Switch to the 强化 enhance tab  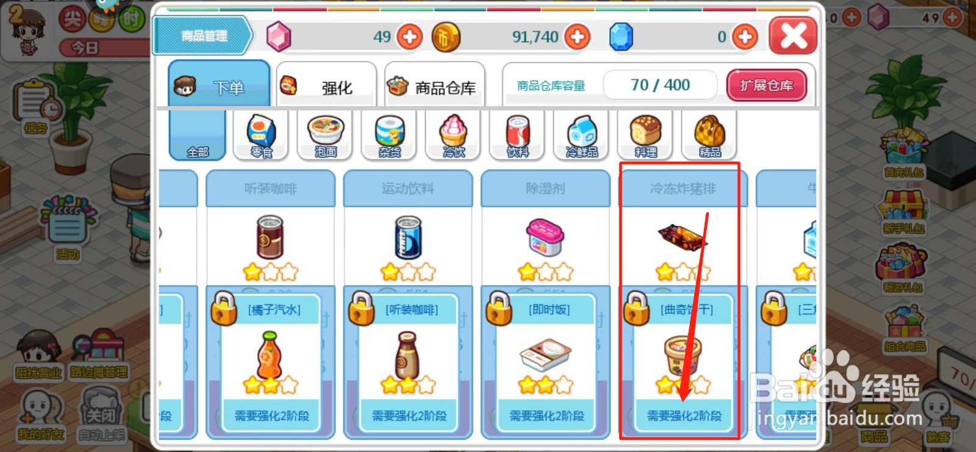pos(326,86)
